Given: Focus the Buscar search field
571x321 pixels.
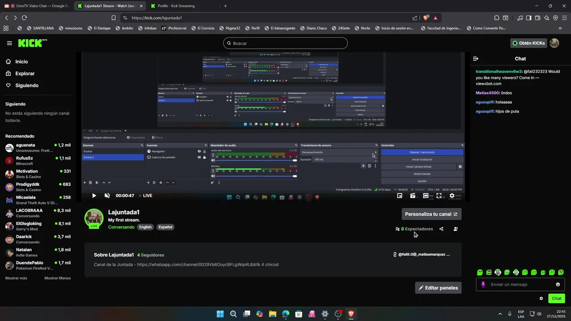Looking at the screenshot, I should click(285, 43).
